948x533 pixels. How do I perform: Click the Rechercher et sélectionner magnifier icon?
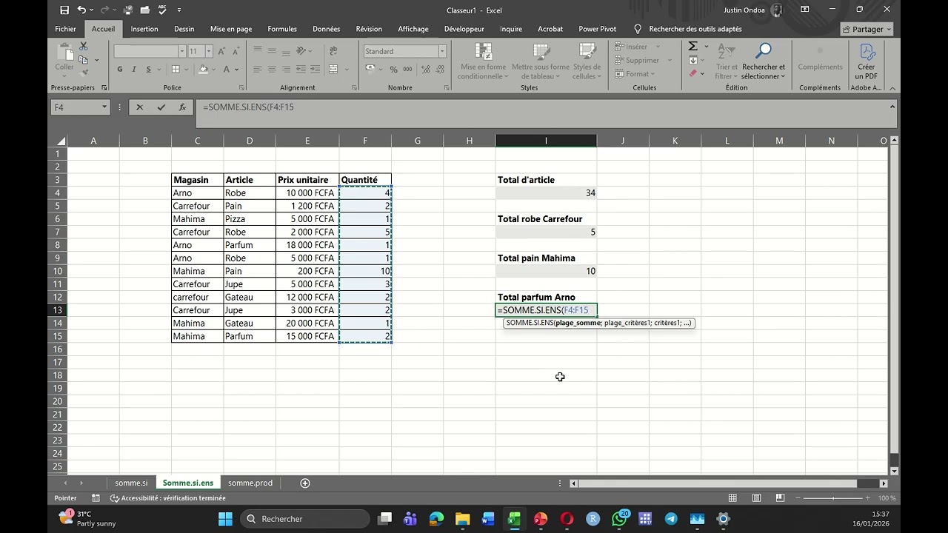click(x=764, y=62)
